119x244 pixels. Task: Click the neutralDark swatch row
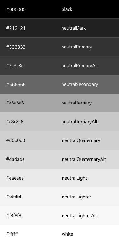pyautogui.click(x=60, y=28)
